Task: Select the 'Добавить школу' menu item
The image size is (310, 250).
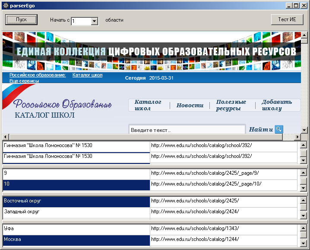Action: pyautogui.click(x=277, y=105)
